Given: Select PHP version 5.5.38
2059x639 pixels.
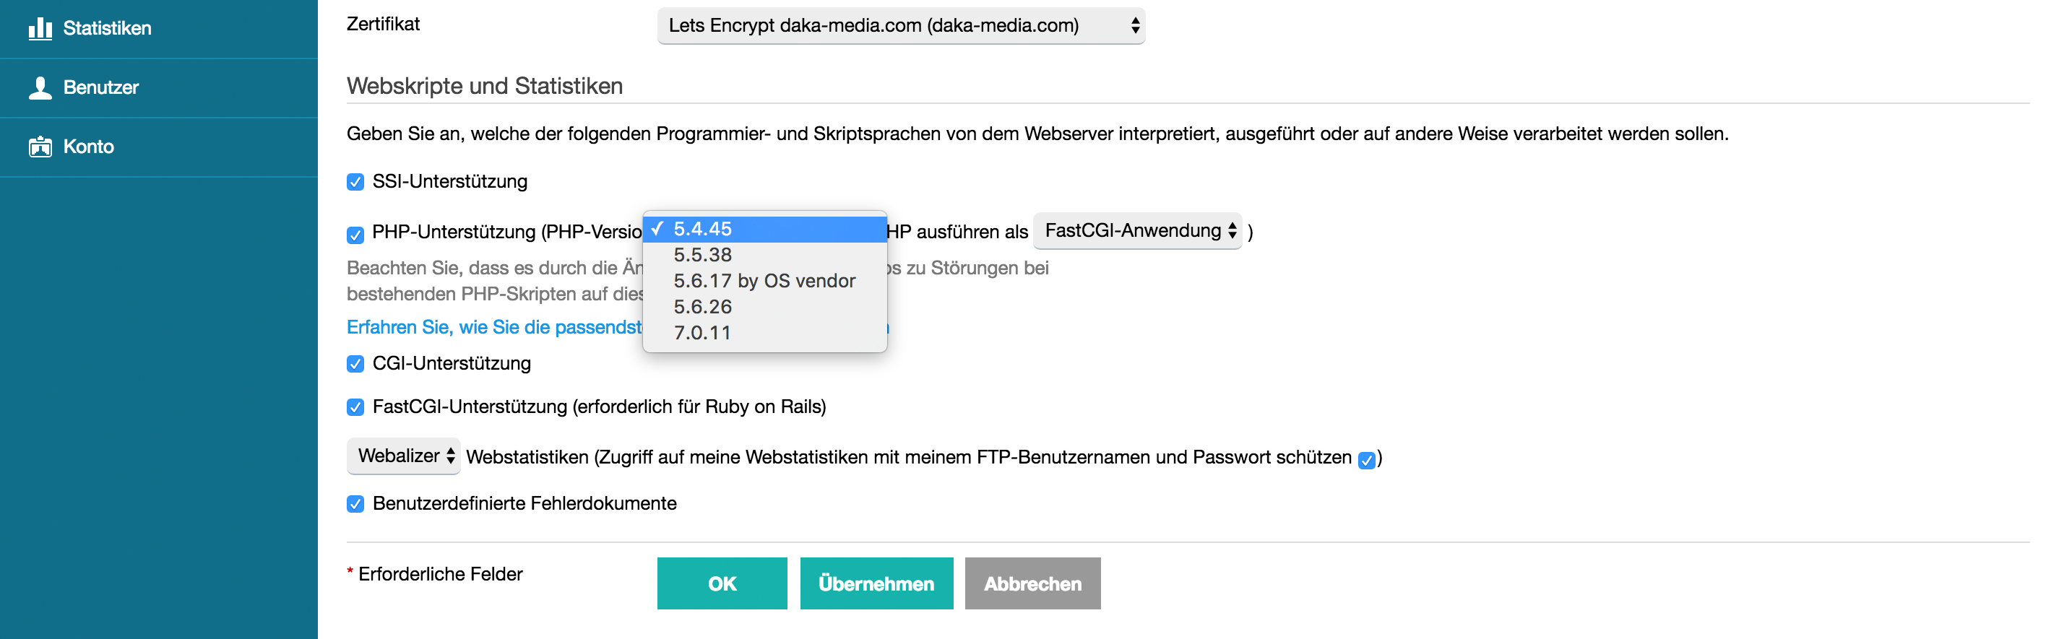Looking at the screenshot, I should click(702, 255).
